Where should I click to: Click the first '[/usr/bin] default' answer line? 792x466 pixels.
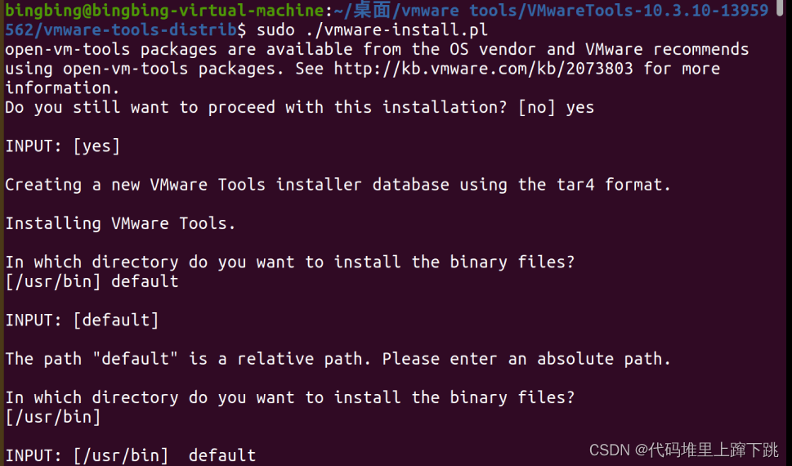[x=92, y=281]
